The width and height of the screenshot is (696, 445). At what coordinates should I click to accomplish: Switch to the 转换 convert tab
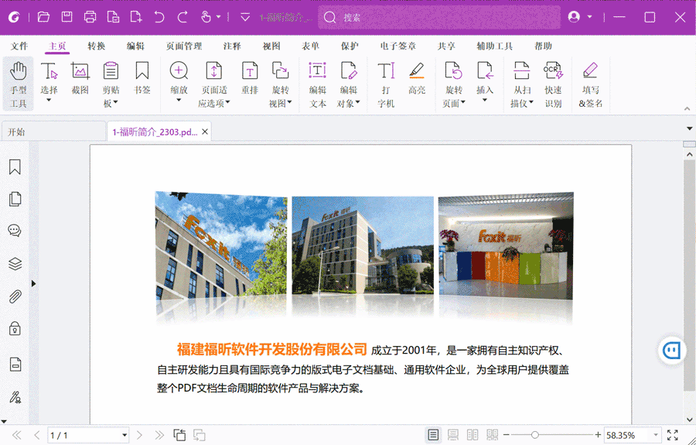tap(97, 46)
